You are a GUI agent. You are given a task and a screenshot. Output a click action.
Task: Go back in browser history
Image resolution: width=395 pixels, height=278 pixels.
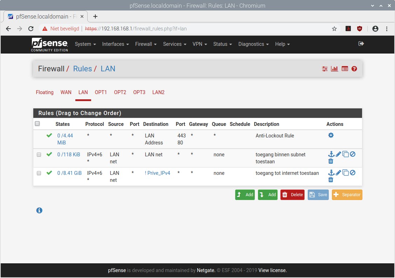tap(8, 29)
